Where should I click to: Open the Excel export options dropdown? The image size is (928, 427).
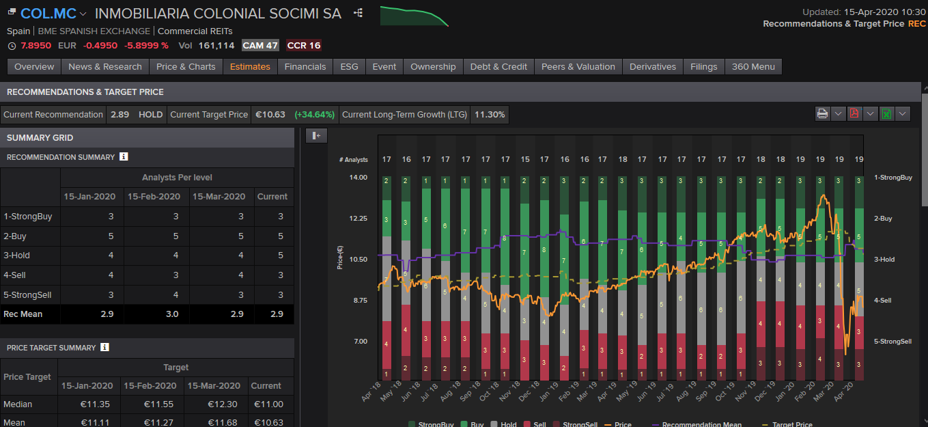click(903, 114)
